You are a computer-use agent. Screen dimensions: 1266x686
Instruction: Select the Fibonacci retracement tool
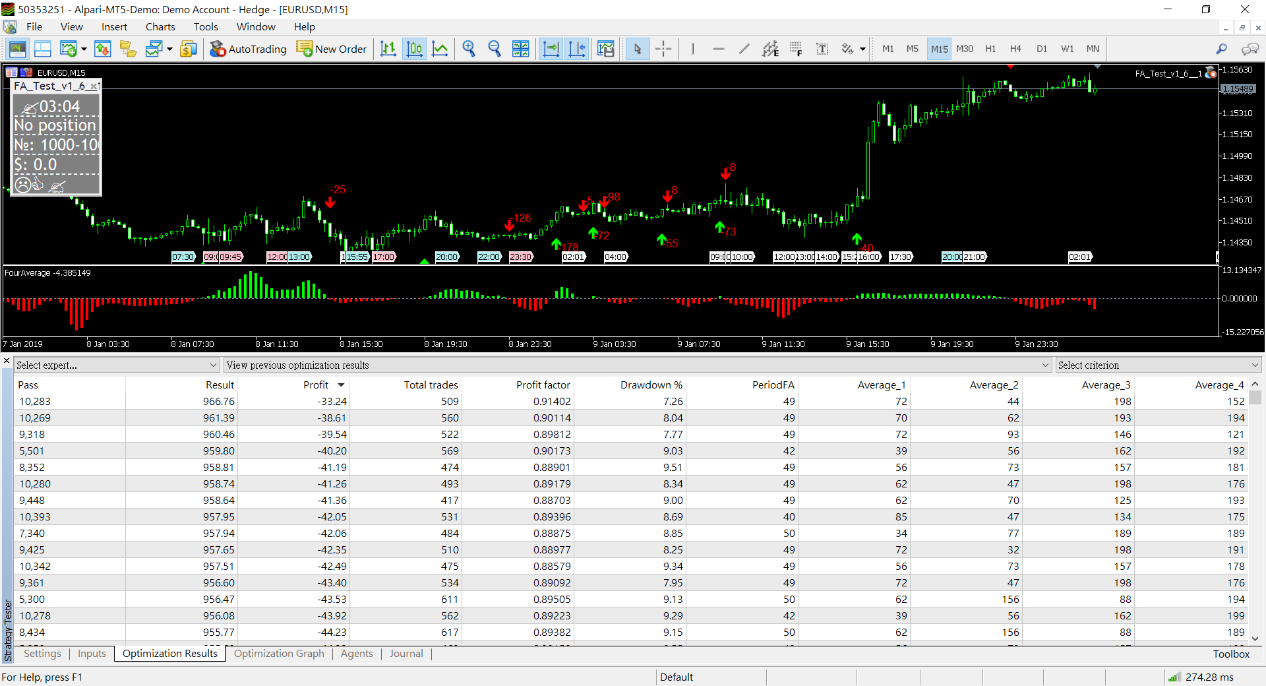coord(796,49)
